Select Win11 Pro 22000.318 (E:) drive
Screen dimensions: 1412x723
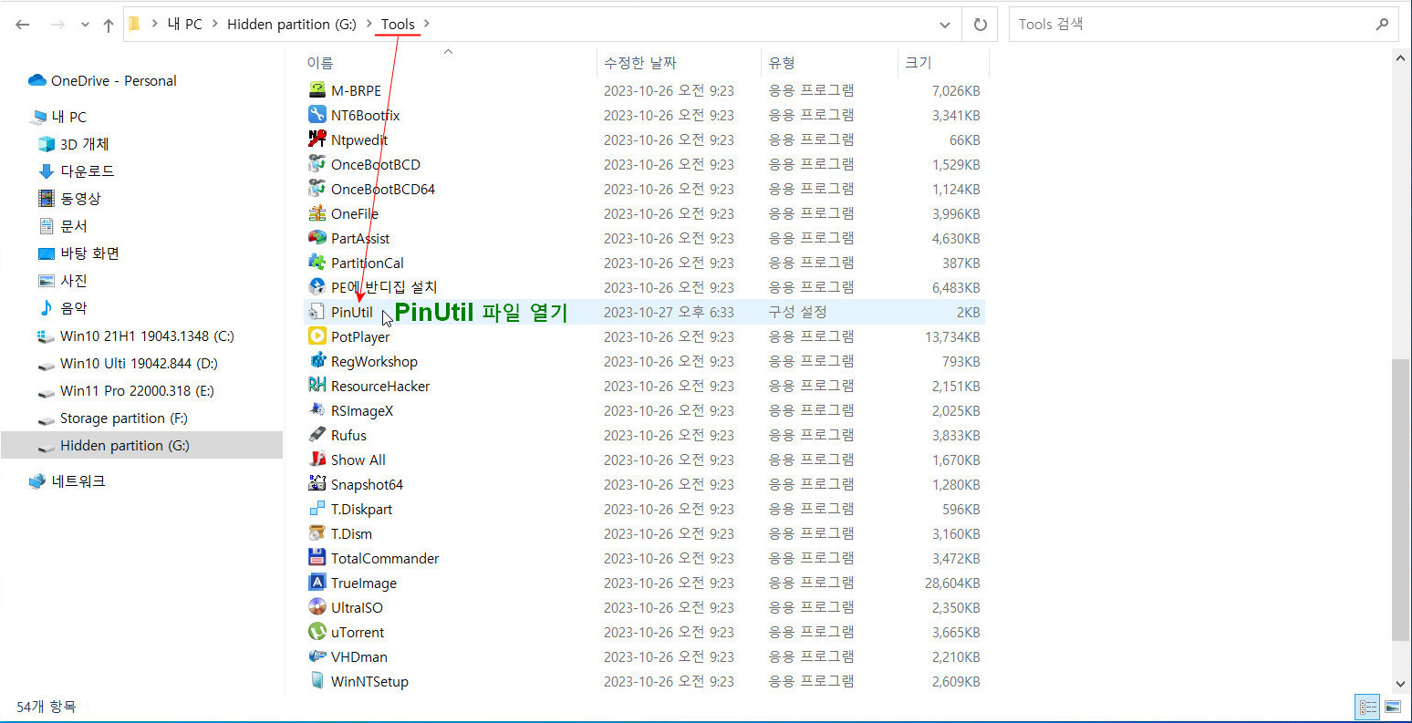pyautogui.click(x=137, y=390)
